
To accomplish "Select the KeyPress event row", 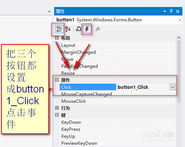I will pyautogui.click(x=118, y=129).
